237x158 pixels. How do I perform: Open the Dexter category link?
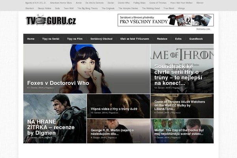111,3
